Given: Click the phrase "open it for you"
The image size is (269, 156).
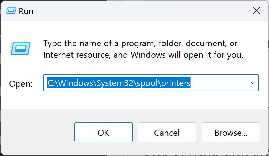Looking at the screenshot, I should 213,55.
